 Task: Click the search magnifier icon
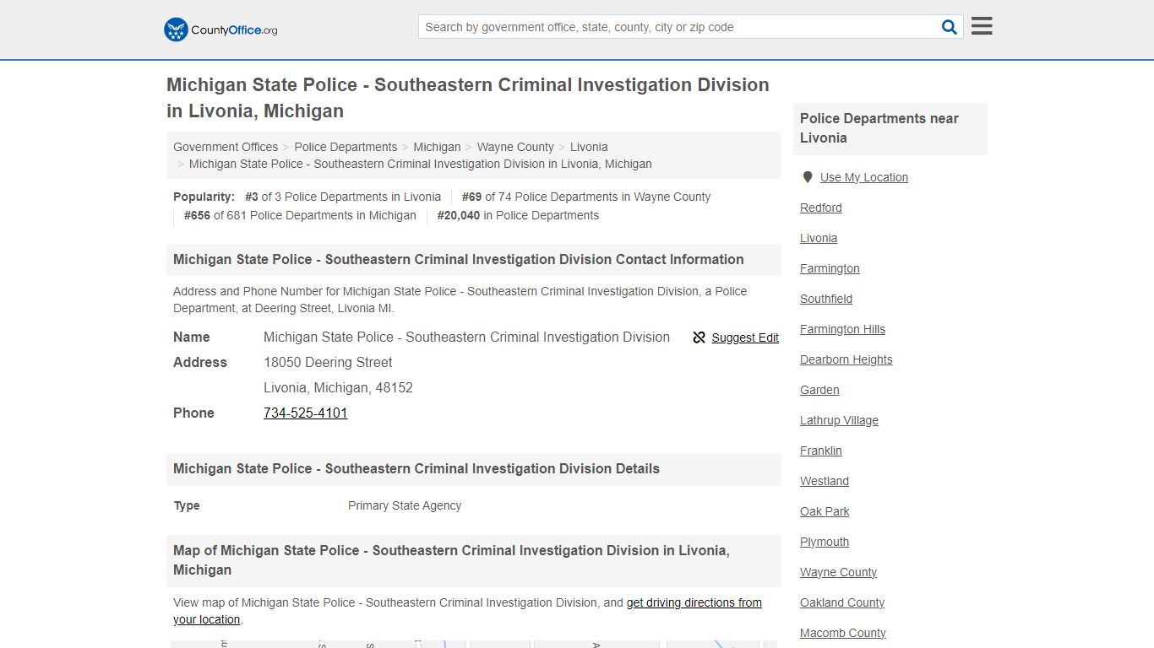[950, 27]
